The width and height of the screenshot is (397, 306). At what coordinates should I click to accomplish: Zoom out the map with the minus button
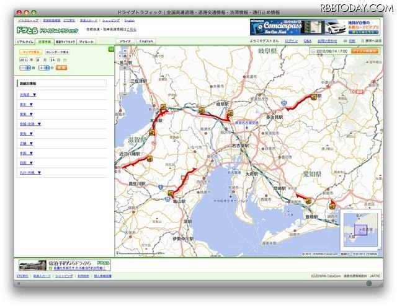[125, 94]
